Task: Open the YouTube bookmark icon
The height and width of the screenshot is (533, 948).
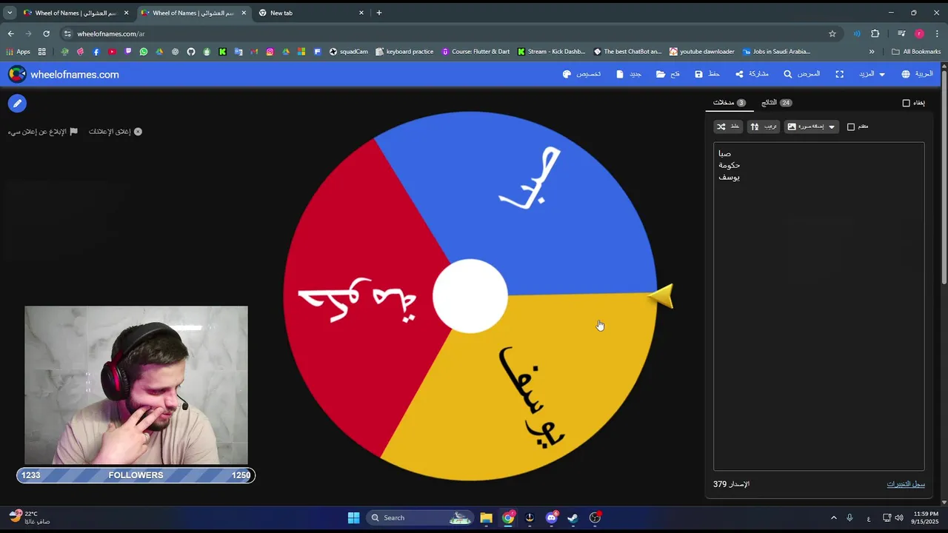Action: (112, 52)
